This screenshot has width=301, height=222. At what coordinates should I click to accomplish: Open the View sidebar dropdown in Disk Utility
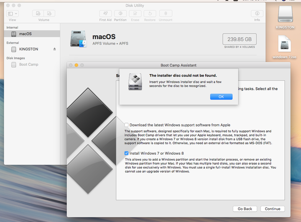[13, 13]
